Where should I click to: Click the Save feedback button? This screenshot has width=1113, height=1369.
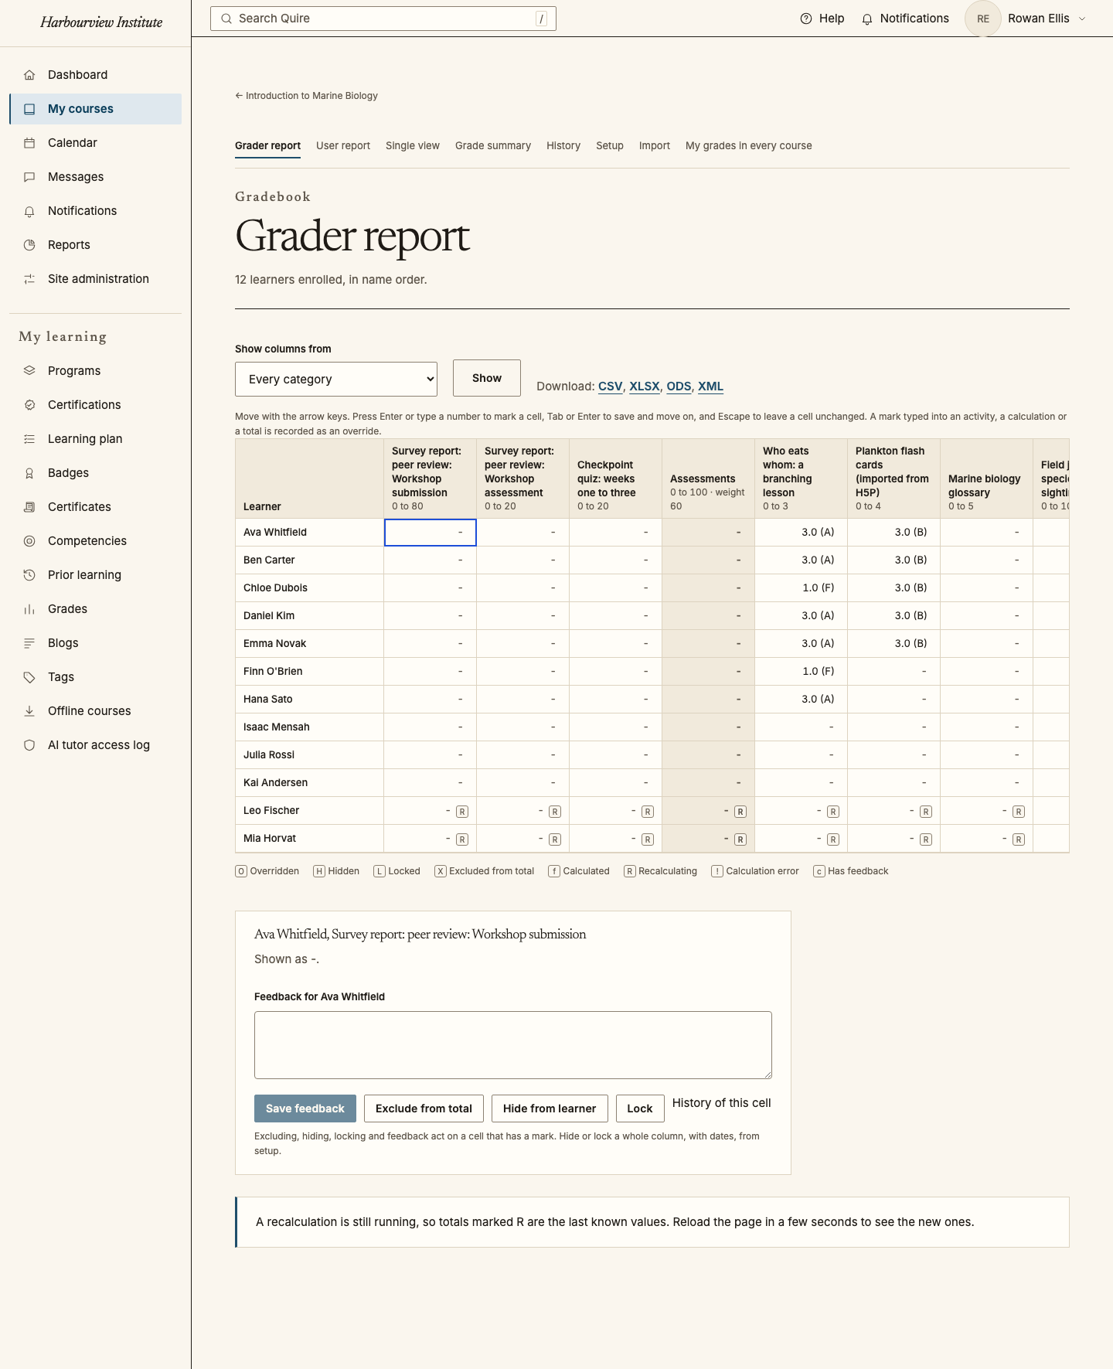305,1108
